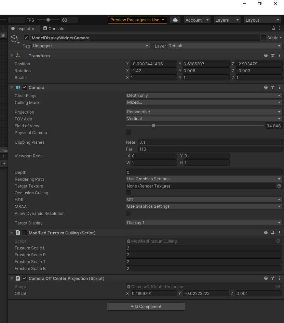284x323 pixels.
Task: Click the Far clipping plane field
Action: click(x=210, y=149)
